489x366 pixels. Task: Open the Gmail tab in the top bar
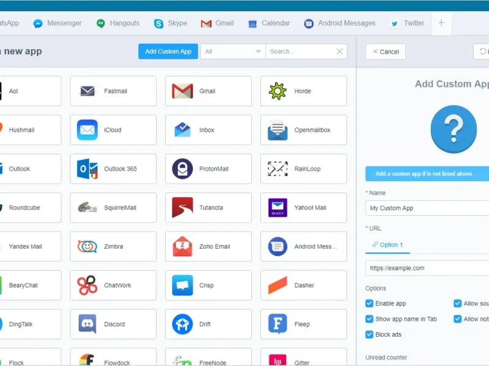(218, 23)
